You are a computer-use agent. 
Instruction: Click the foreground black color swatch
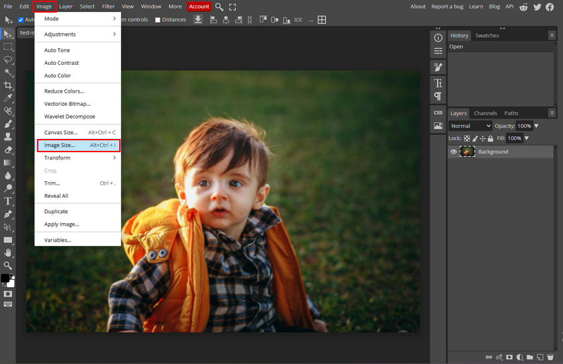click(x=5, y=278)
